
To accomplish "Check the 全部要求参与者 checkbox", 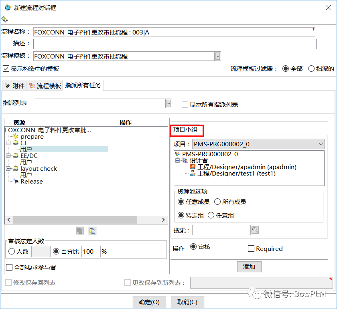I will point(9,267).
